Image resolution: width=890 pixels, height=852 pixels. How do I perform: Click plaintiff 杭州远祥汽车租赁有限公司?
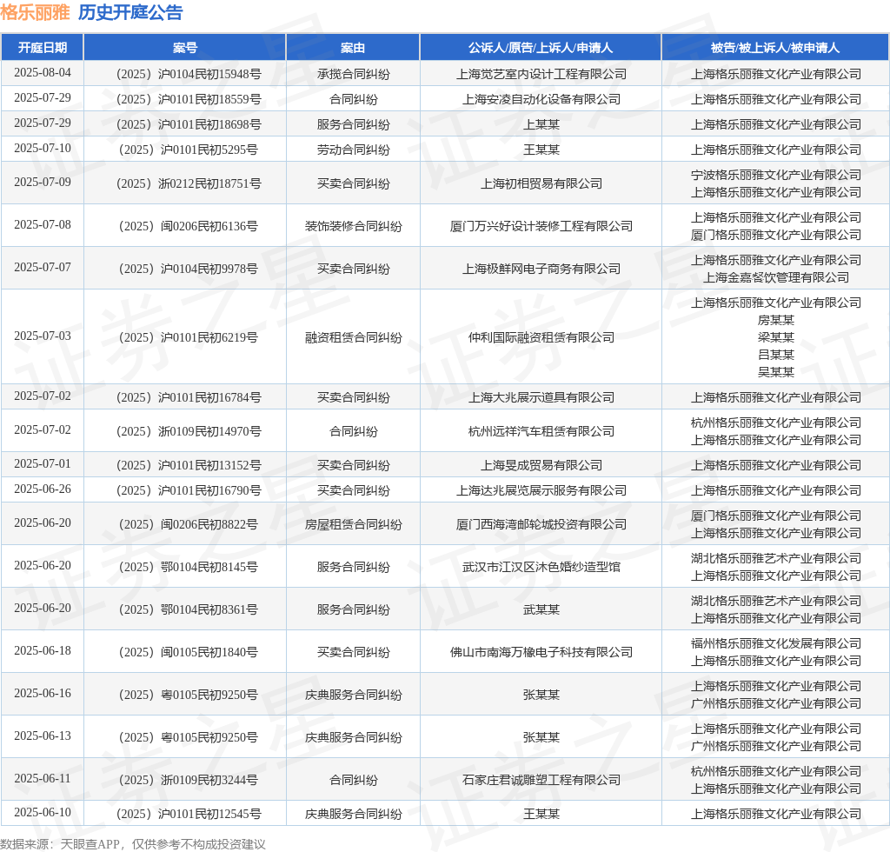[x=541, y=431]
